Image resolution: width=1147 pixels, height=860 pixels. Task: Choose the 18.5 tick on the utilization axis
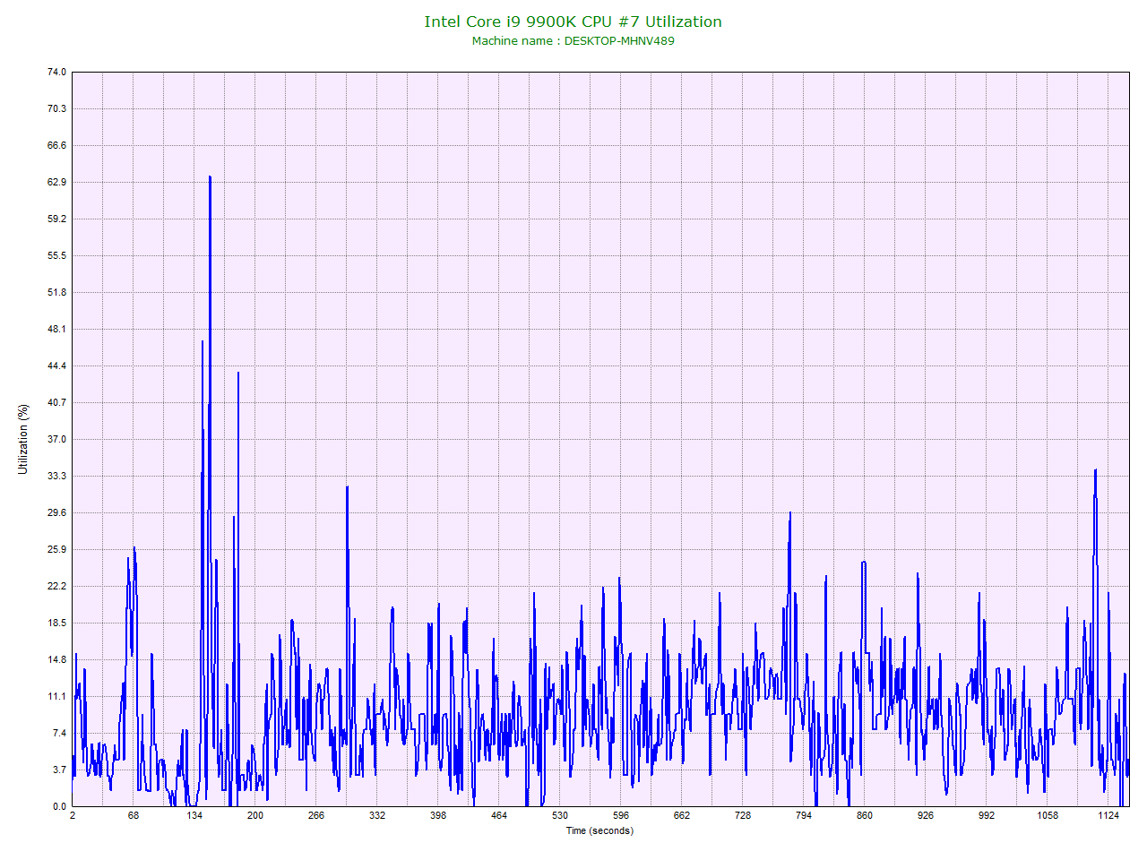coord(56,623)
